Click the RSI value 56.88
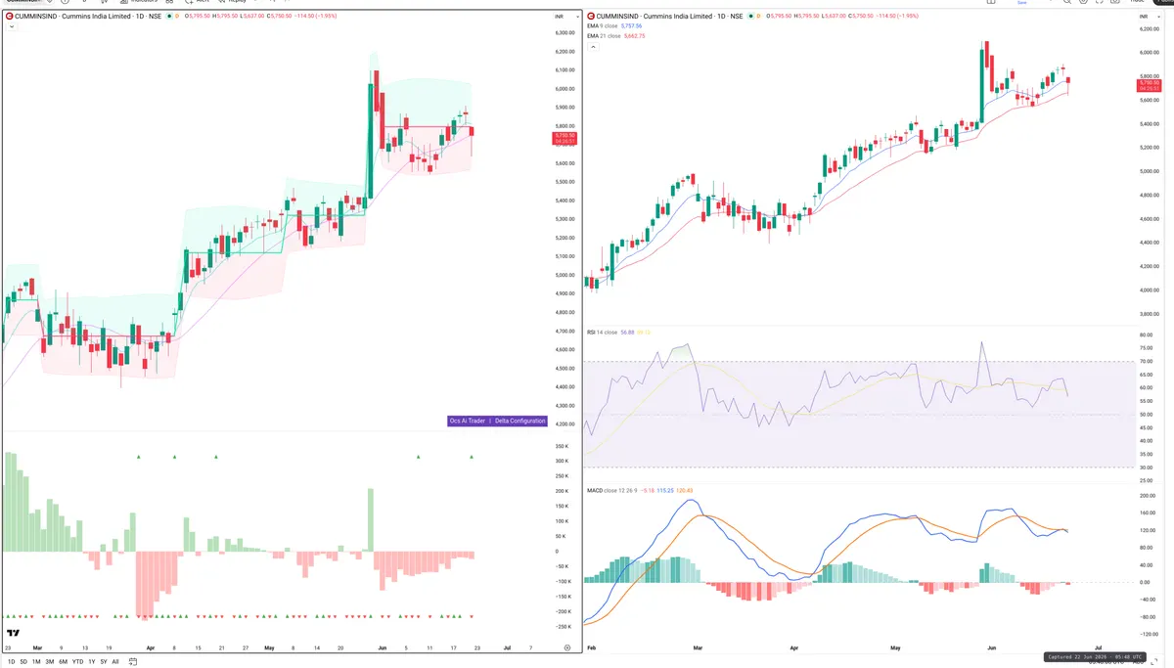The width and height of the screenshot is (1174, 668). [x=628, y=333]
